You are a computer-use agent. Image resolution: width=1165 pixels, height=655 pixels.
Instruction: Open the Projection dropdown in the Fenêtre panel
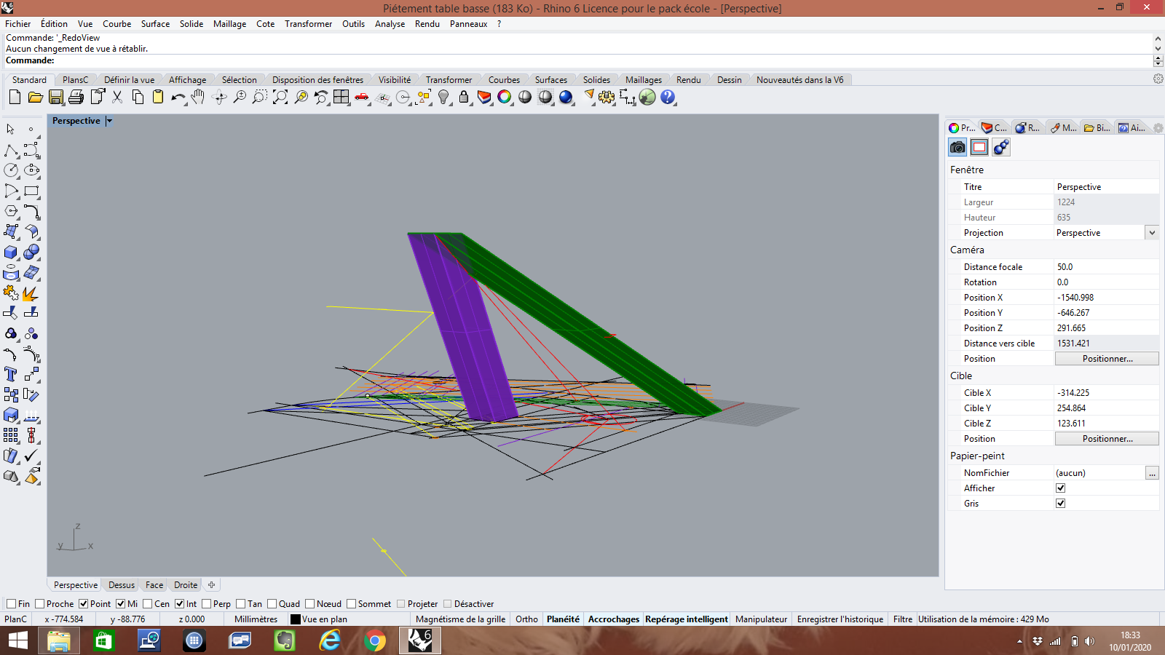point(1152,232)
